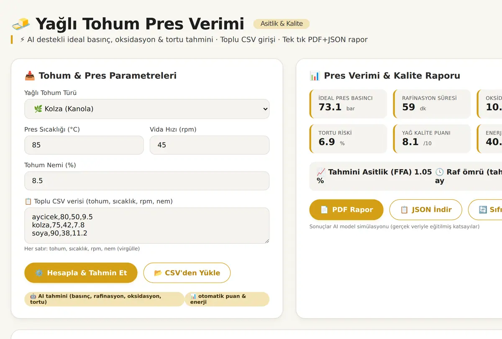This screenshot has width=502, height=339.
Task: Click the Yağlı Tohum Pres Verimi title
Action: point(140,24)
